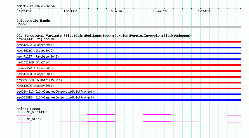
Task: Click the red bar under esv3891628
Action: pyautogui.click(x=129, y=83)
